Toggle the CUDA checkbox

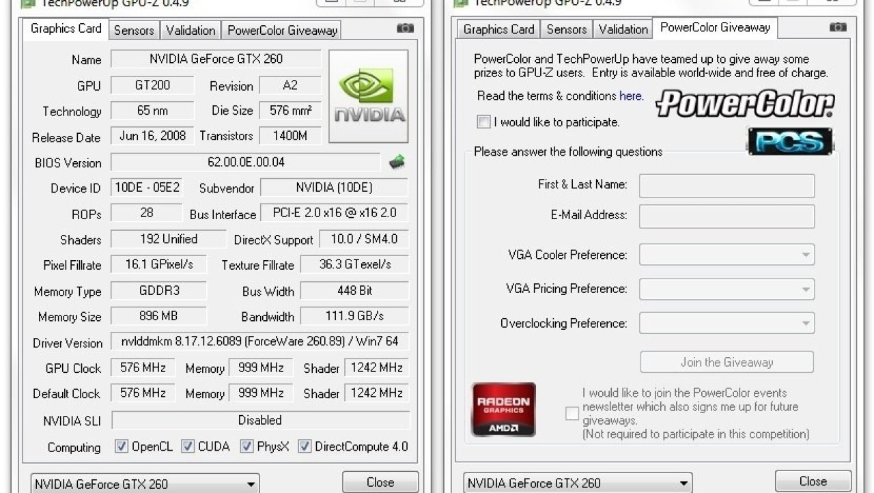(188, 447)
